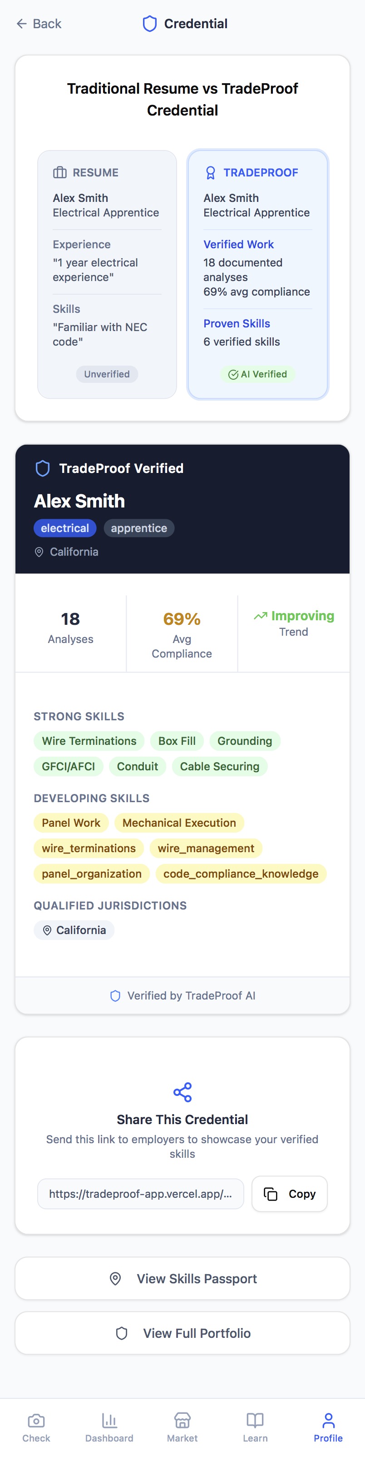Click the share icon above Share This Credential
Image resolution: width=365 pixels, height=1457 pixels.
pos(182,1092)
